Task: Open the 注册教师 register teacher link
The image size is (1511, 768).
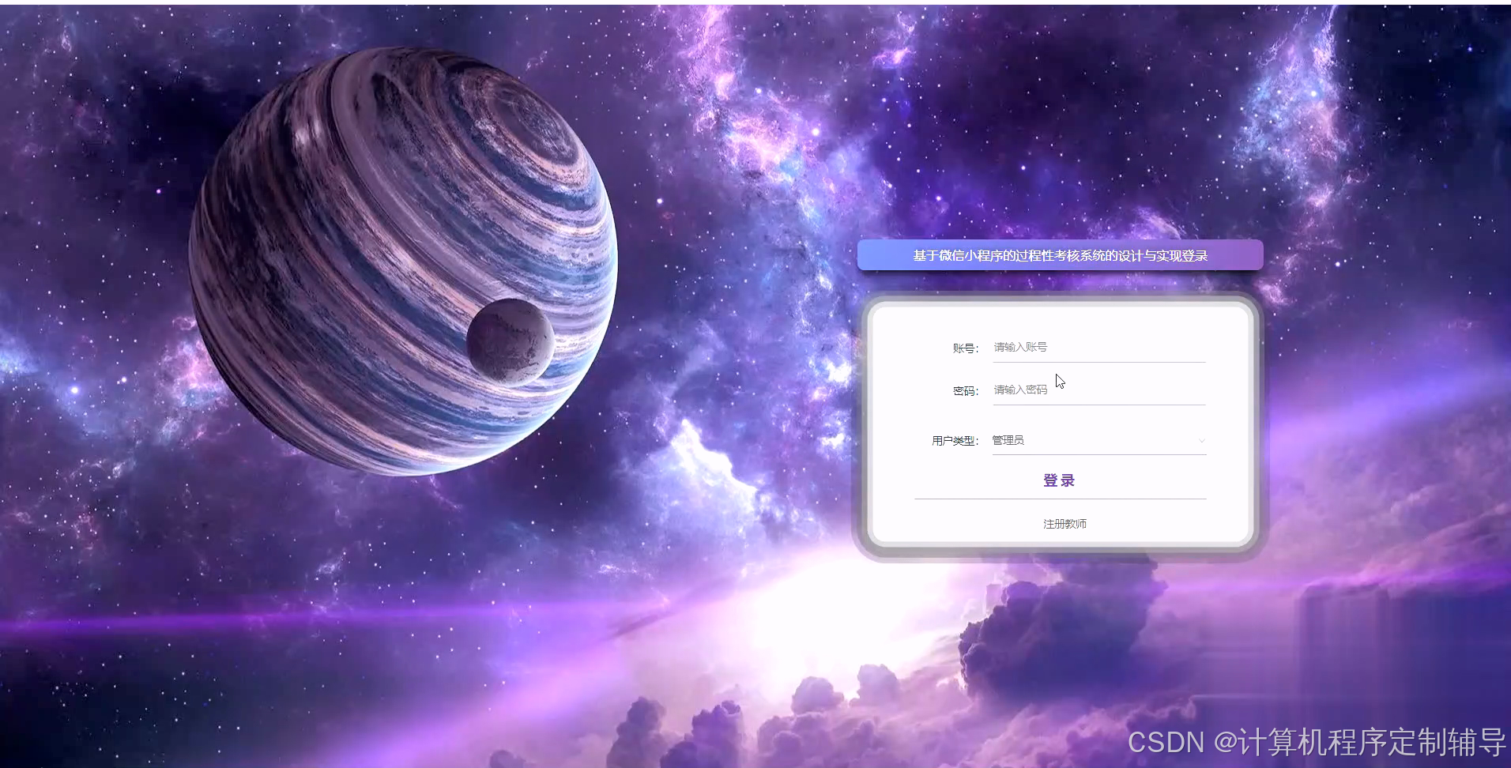Action: tap(1064, 524)
